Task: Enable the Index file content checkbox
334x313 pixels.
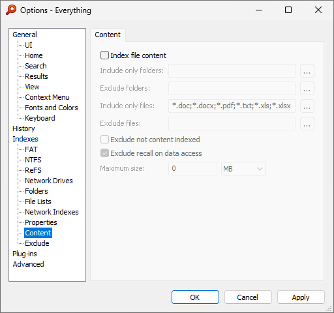Action: click(104, 55)
